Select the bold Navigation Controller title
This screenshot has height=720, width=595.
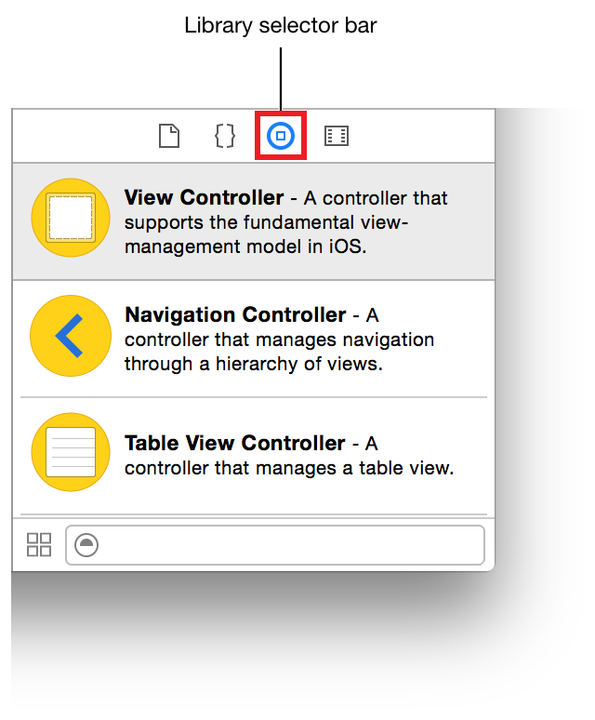coord(235,314)
